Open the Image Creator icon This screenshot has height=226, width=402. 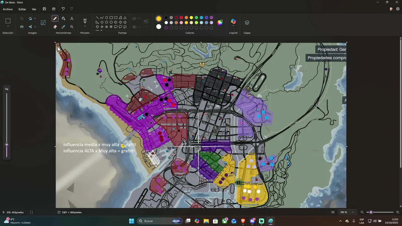43,23
